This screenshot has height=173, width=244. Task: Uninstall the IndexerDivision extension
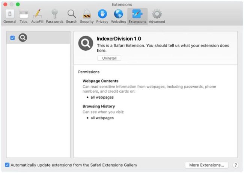coord(109,58)
